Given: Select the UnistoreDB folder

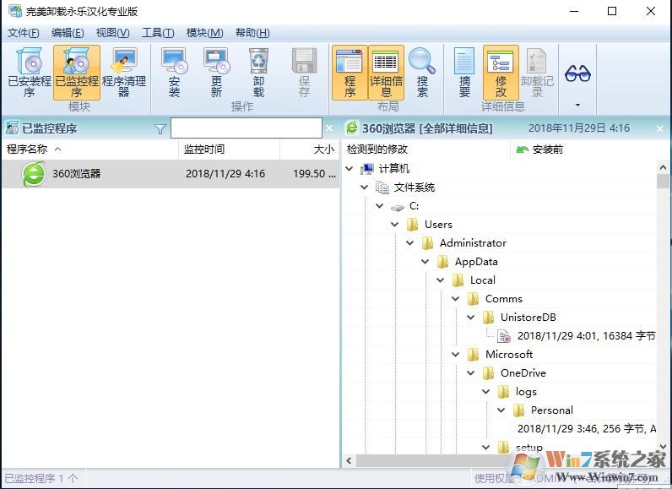Looking at the screenshot, I should pos(528,318).
